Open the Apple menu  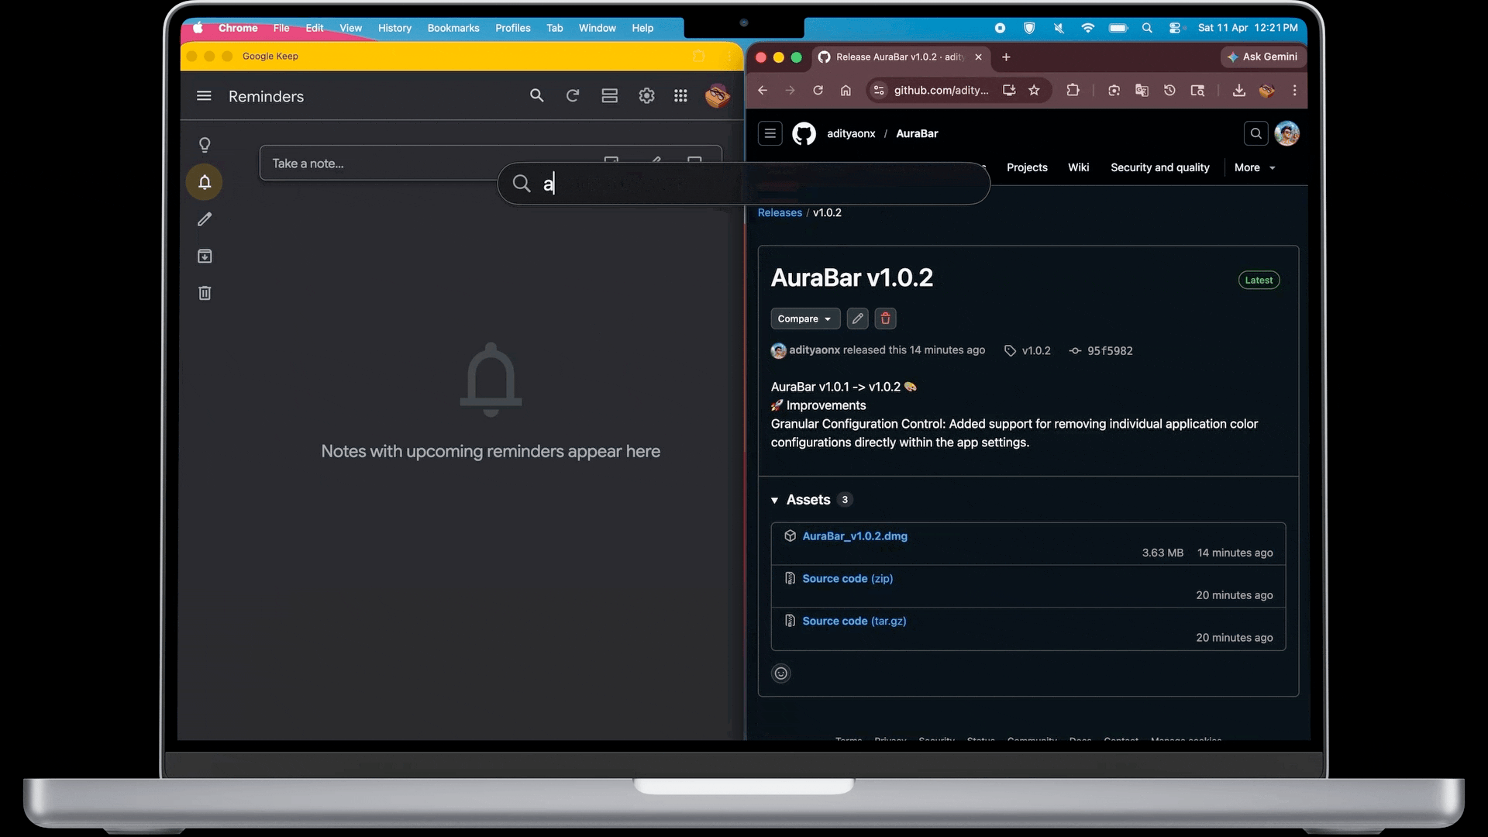198,28
